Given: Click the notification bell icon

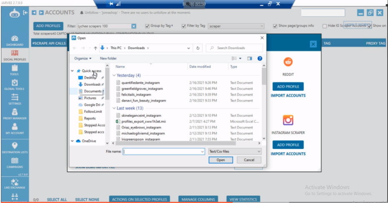Looking at the screenshot, I should [81, 12].
